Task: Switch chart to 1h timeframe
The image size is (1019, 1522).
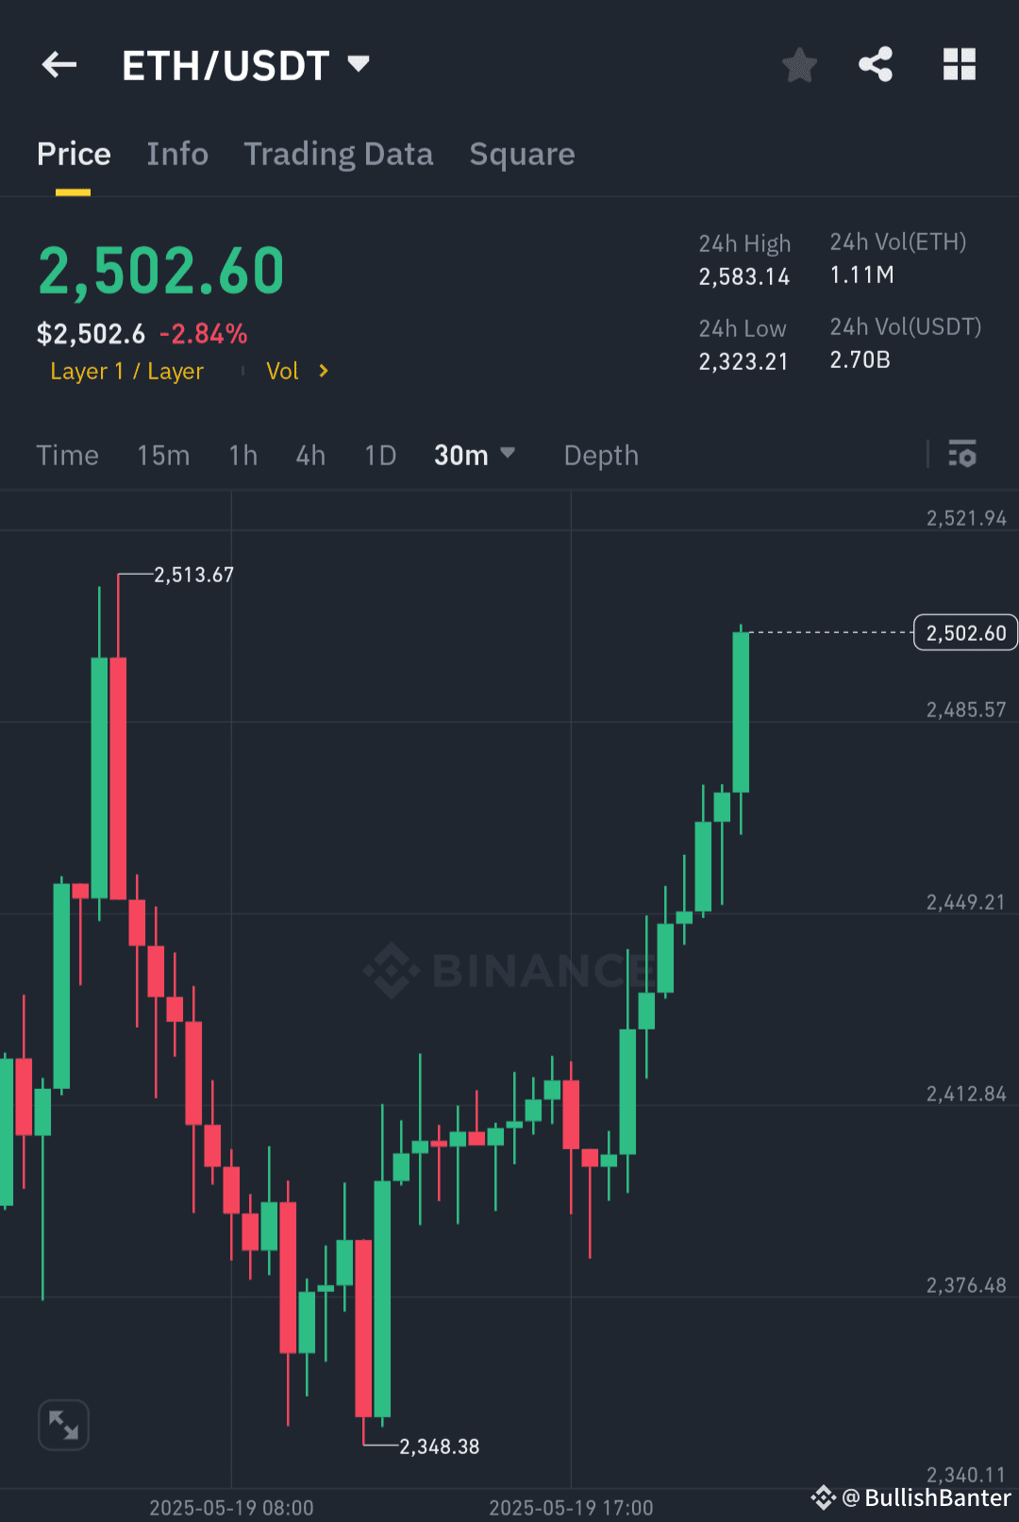Action: click(242, 455)
